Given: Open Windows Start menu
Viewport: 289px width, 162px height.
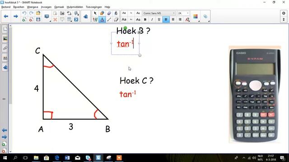Looking at the screenshot, I should (x=5, y=158).
